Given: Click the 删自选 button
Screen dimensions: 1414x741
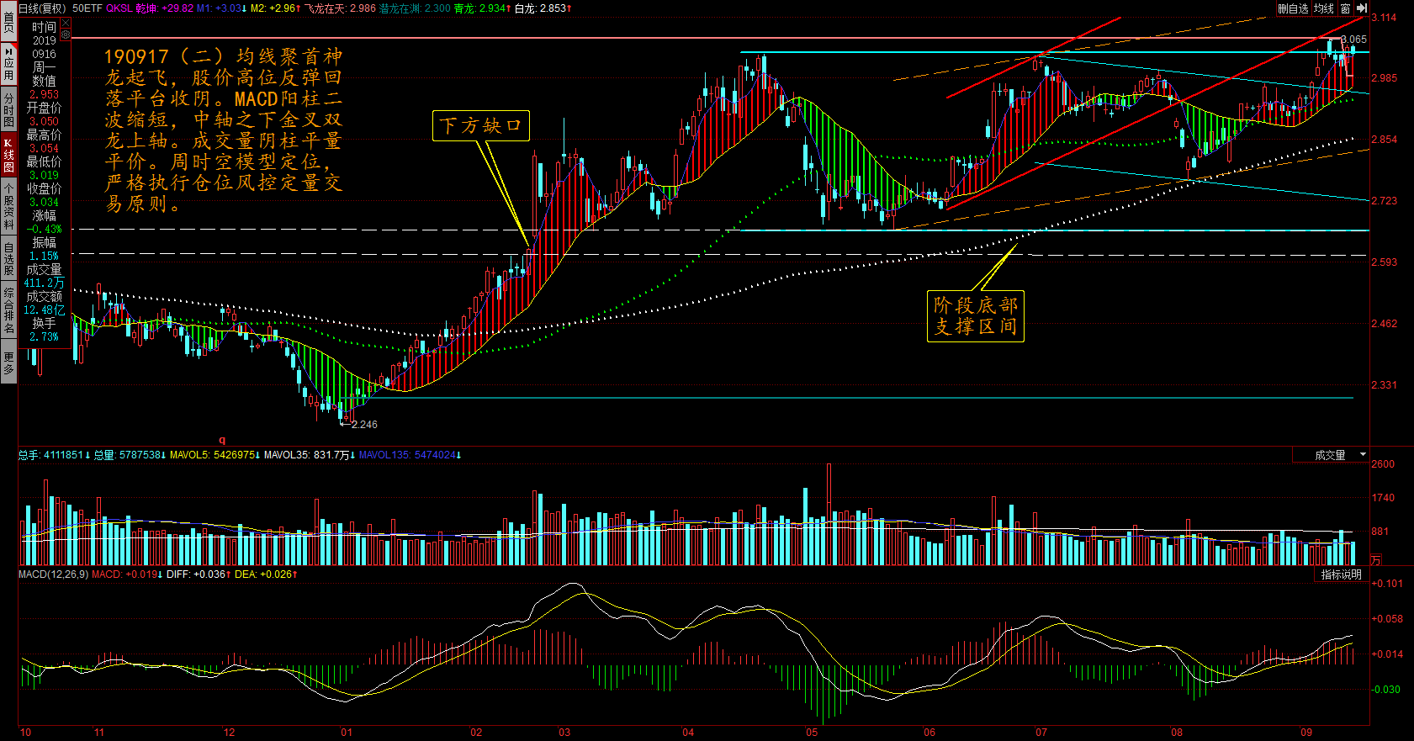Looking at the screenshot, I should pos(1293,8).
